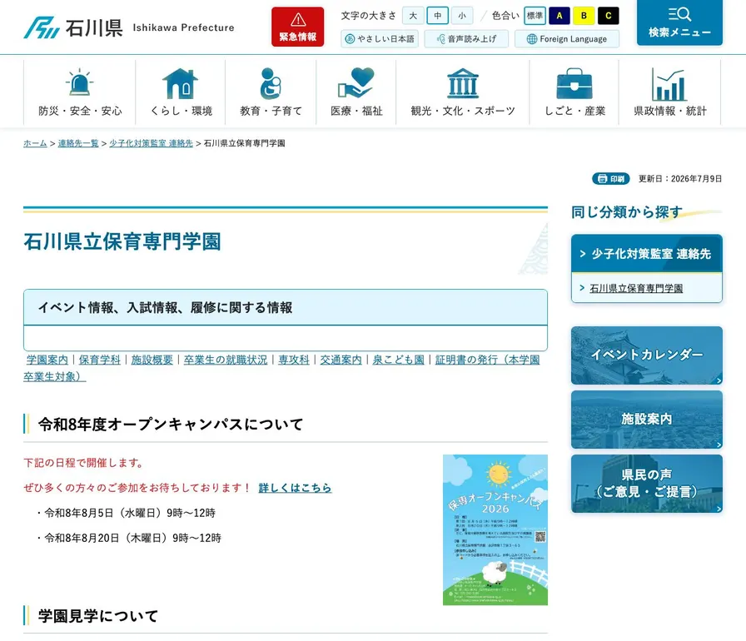This screenshot has width=746, height=641.
Task: Click the 更新日：2026年7月9日 text
Action: (680, 178)
